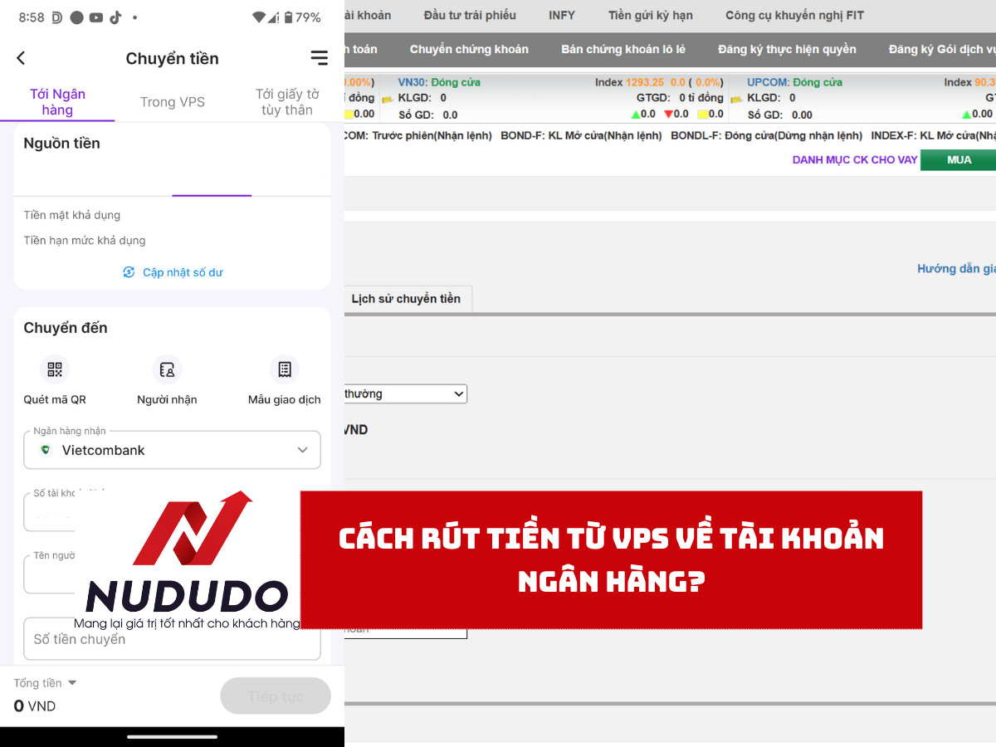Viewport: 996px width, 747px height.
Task: Click the Hướng dẫn link
Action: click(x=956, y=268)
